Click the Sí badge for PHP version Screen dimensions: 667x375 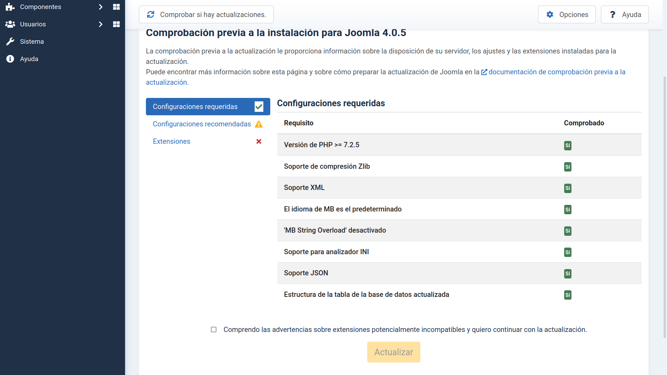568,145
